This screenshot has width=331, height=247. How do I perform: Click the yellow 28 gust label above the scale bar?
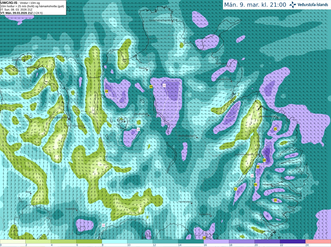coord(204,238)
